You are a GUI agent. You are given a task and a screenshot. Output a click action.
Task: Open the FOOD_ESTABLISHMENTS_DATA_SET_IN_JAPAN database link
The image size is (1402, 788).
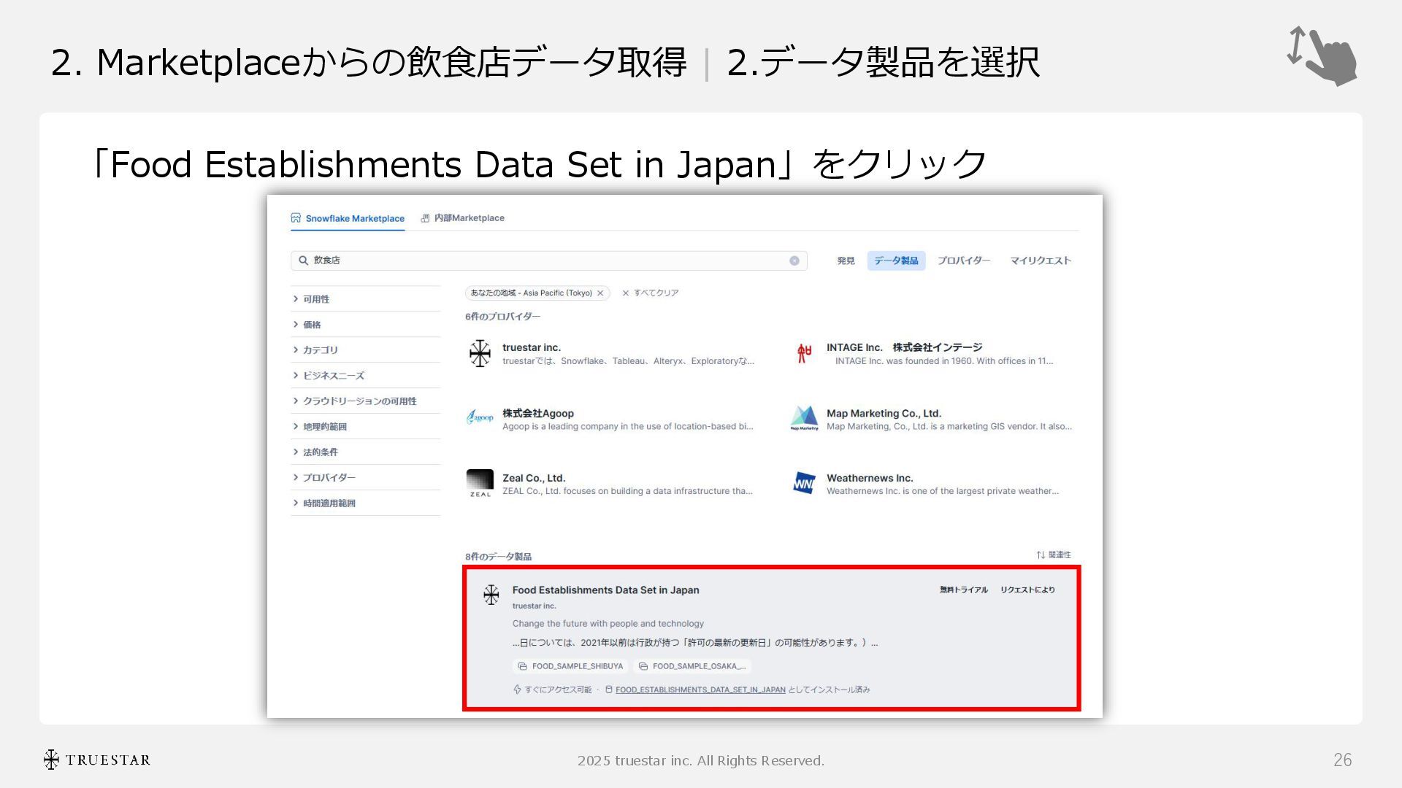point(700,689)
